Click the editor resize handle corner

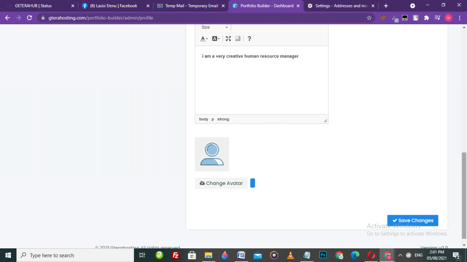(x=325, y=120)
